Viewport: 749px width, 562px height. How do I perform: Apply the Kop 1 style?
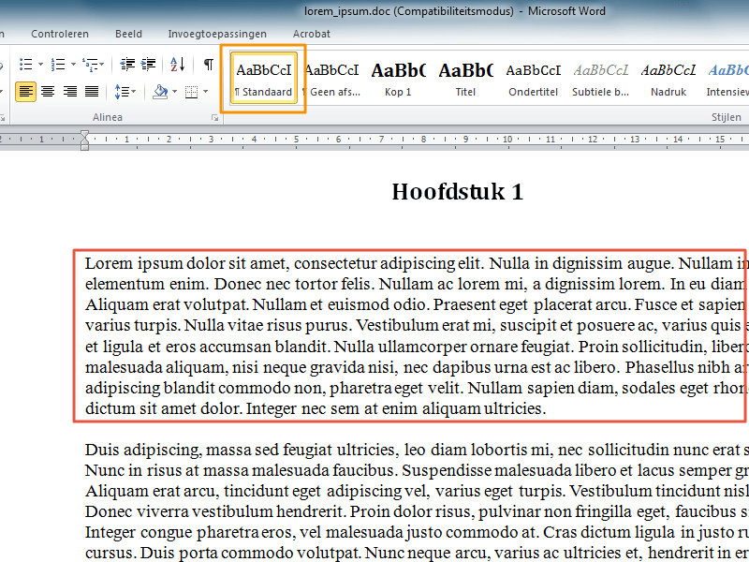(x=398, y=79)
